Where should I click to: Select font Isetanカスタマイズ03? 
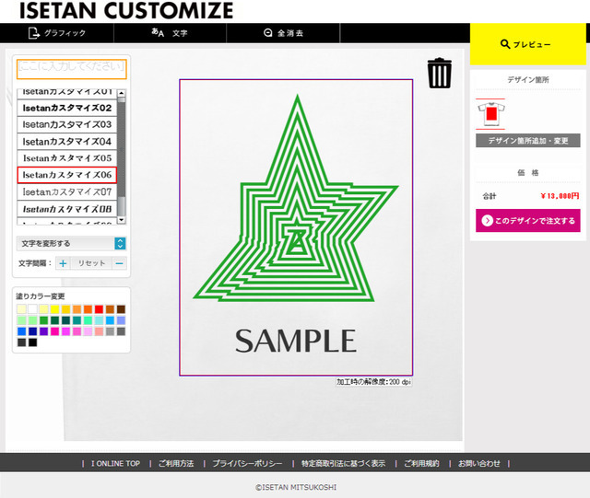pos(67,124)
